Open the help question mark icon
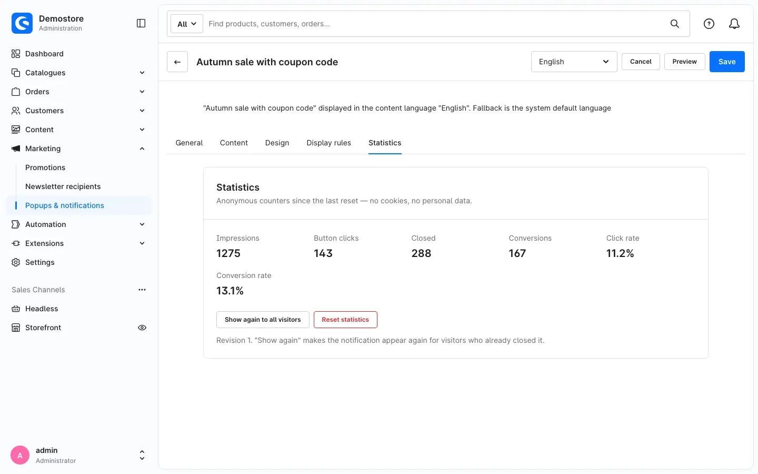Image resolution: width=758 pixels, height=474 pixels. click(709, 24)
